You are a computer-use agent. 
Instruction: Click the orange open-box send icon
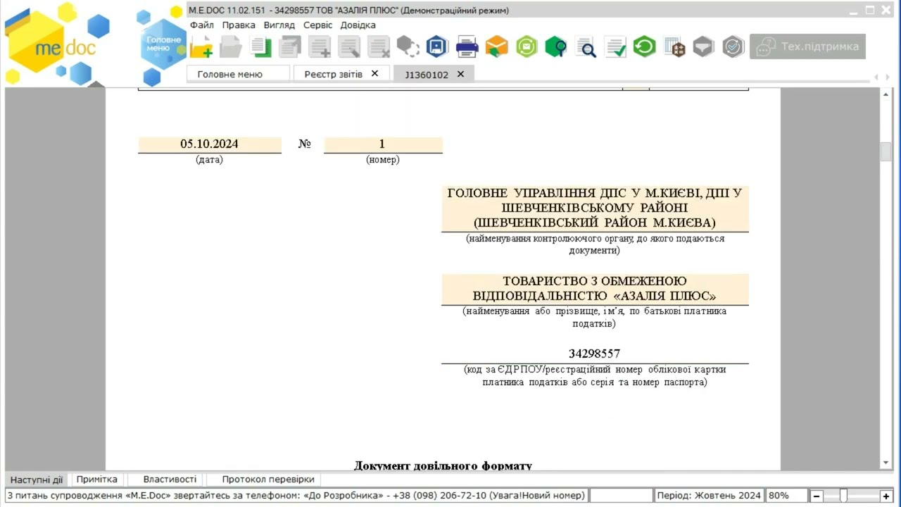coord(497,47)
